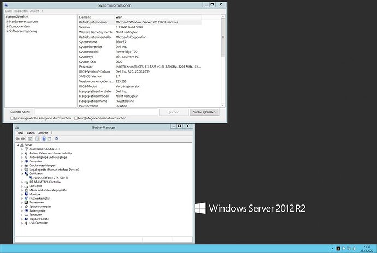Click scroll down arrow in Systeminformationen list
Screen dimensions: 377x253
223,105
